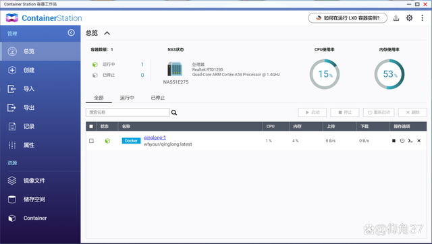Collapse the left sidebar with arrow button
432x244 pixels.
coord(71,33)
